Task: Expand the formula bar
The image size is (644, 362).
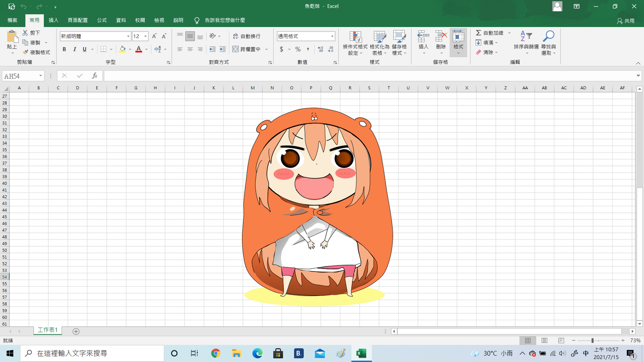Action: click(x=638, y=76)
